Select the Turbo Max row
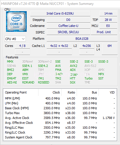 pos(60,113)
